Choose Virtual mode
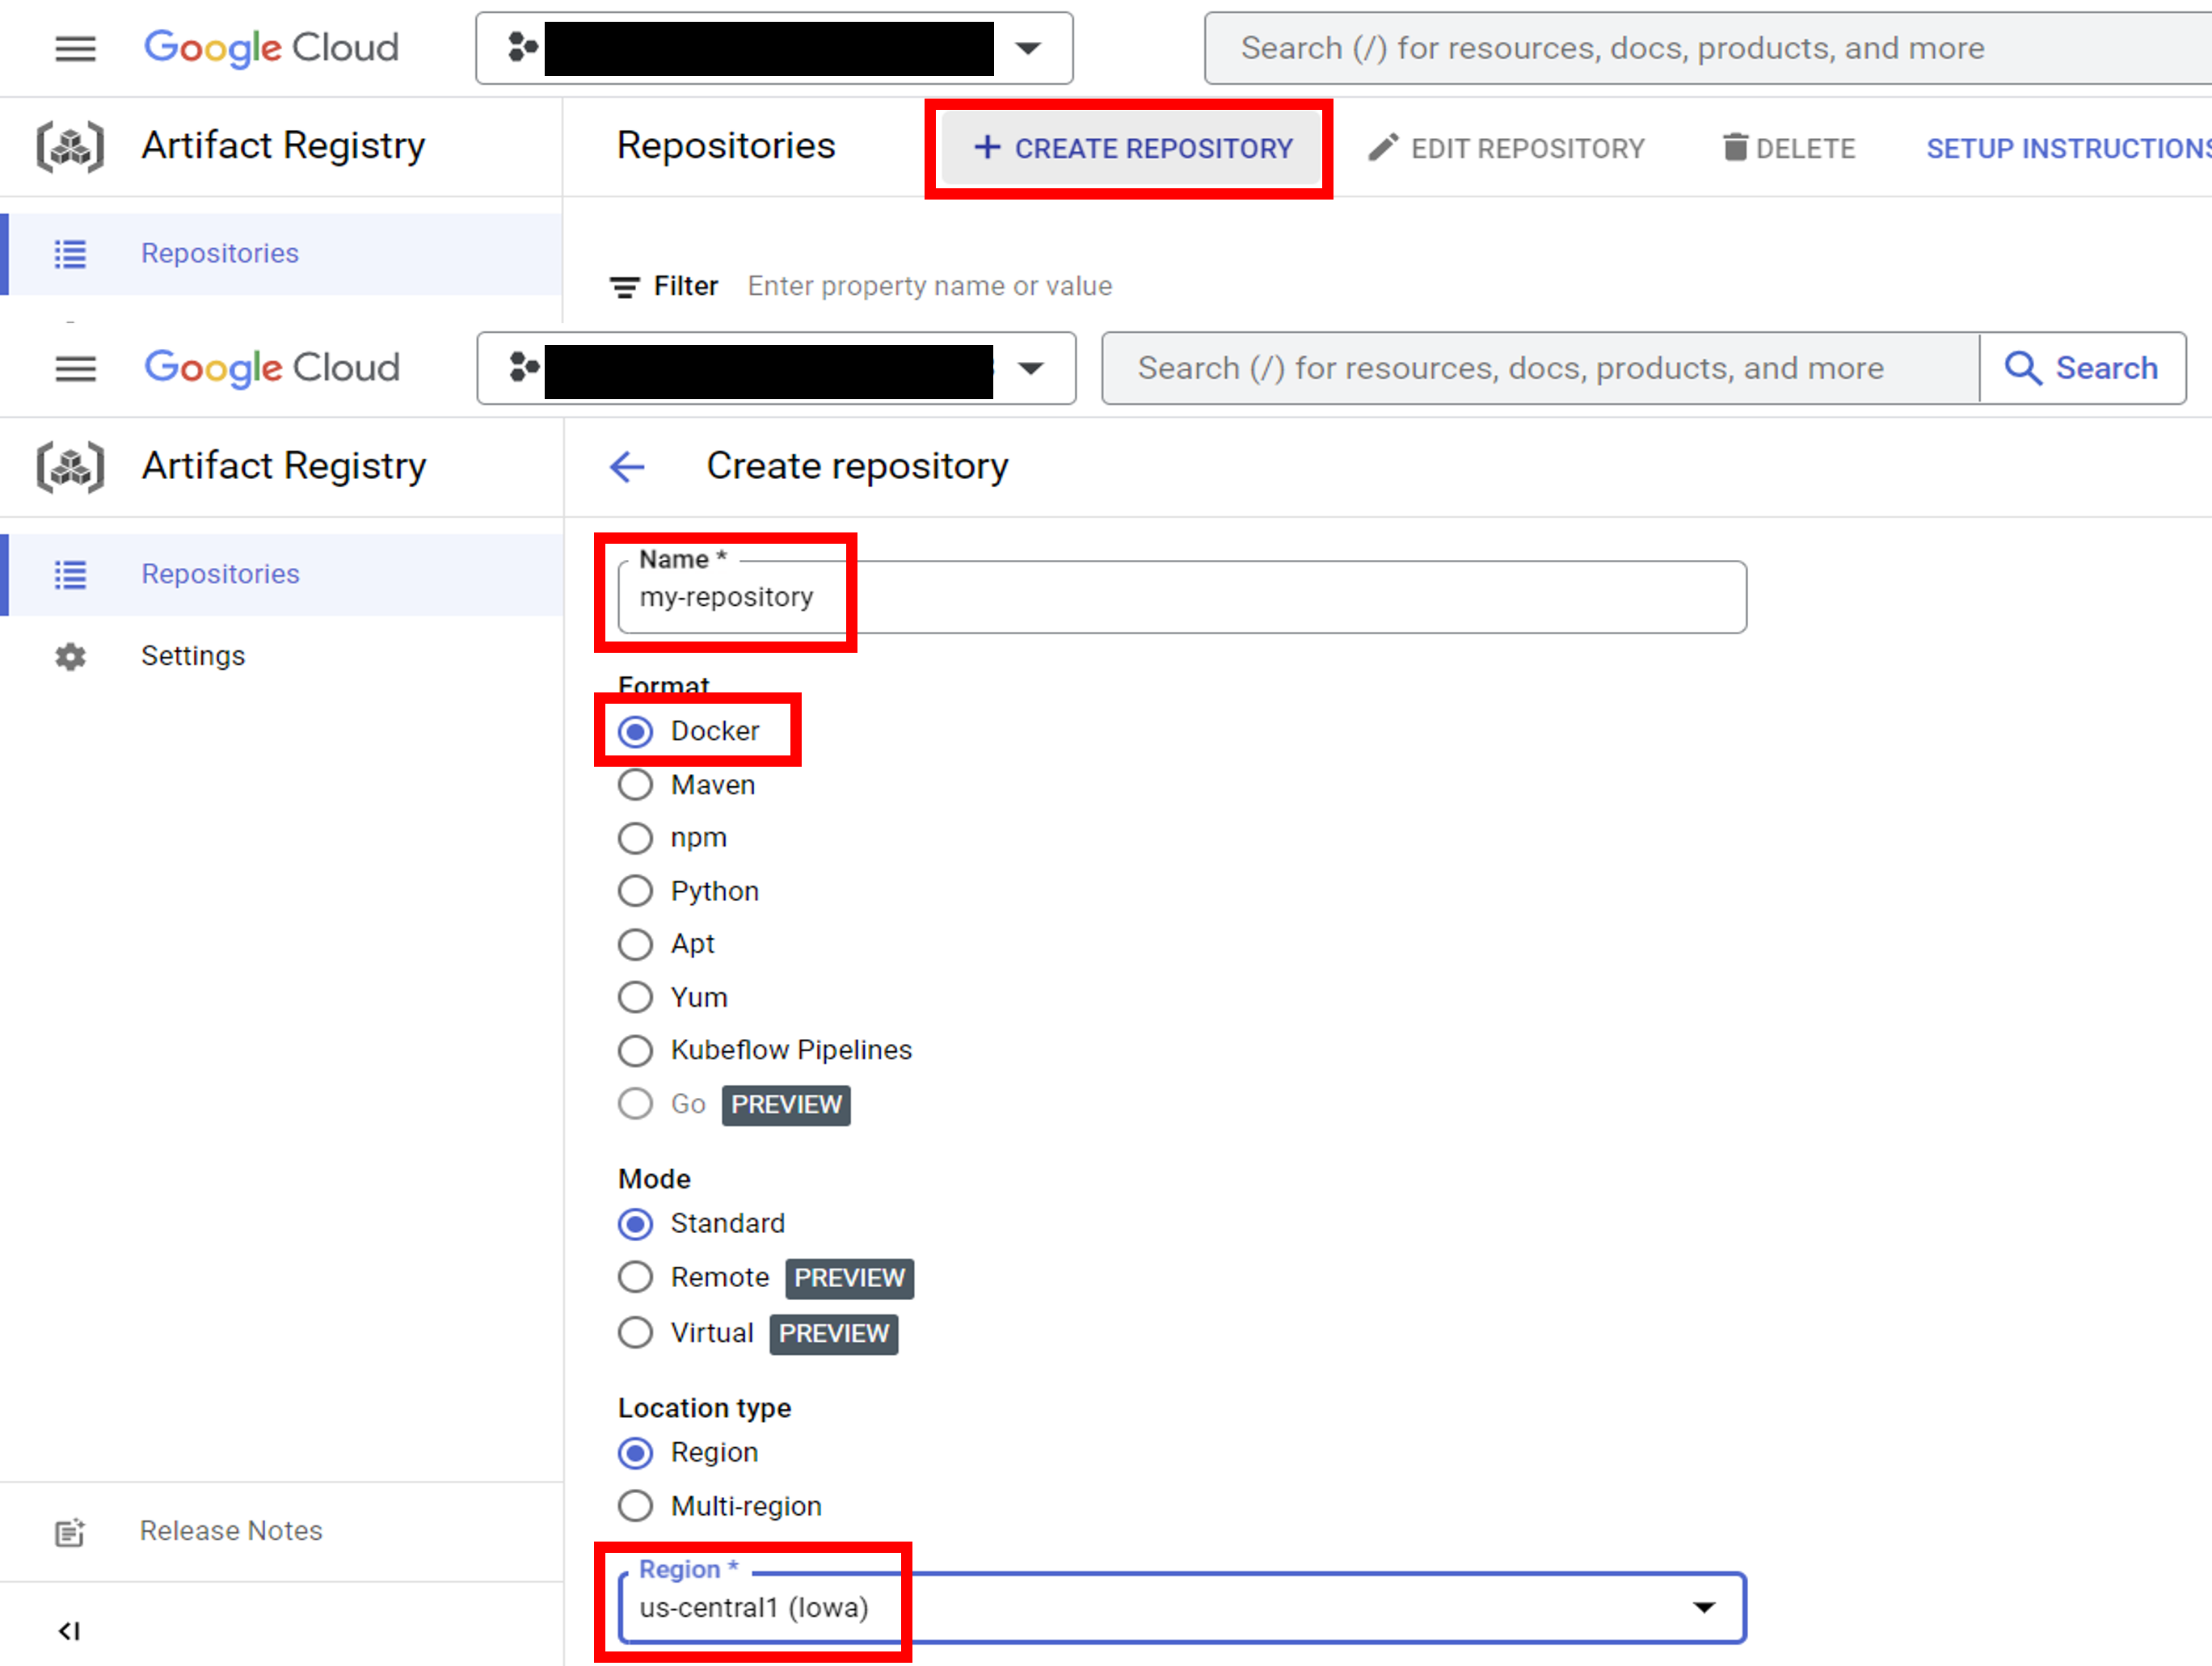The width and height of the screenshot is (2212, 1666). 635,1333
